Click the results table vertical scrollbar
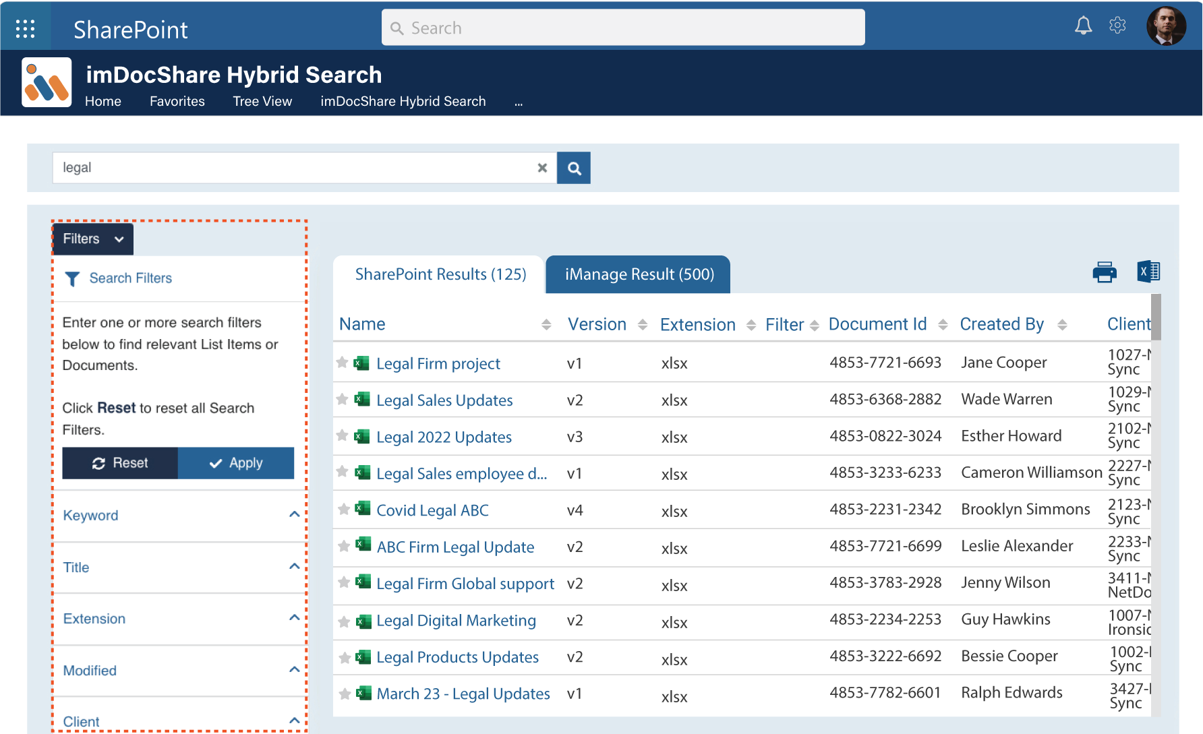This screenshot has width=1203, height=734. coord(1156,317)
